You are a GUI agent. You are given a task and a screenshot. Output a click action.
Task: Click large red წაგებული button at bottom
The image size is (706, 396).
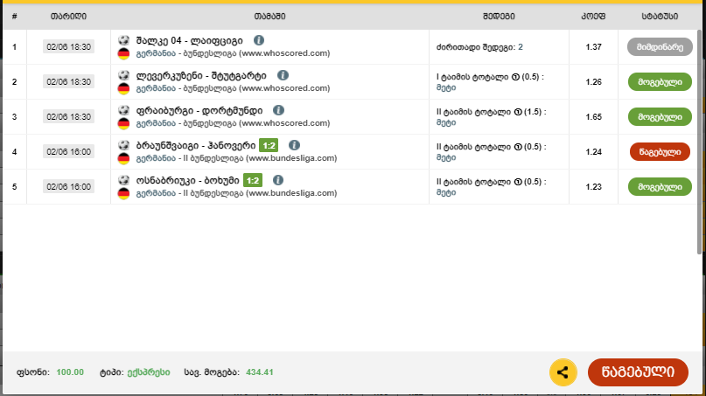tap(638, 372)
